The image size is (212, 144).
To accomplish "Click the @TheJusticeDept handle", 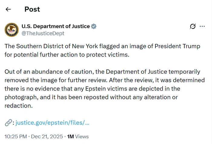I will click(43, 34).
